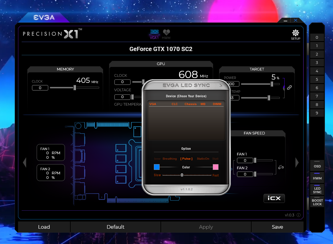Click the Slow-Fast speed slider handle
This screenshot has width=333, height=244.
182,175
